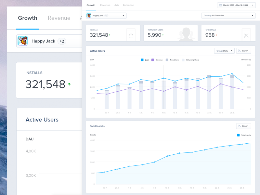
Task: Click the red indicator next to 958 uninstalls
Action: [x=216, y=35]
